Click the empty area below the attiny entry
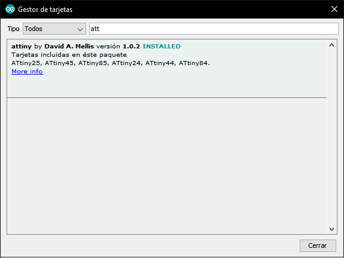 click(x=167, y=166)
